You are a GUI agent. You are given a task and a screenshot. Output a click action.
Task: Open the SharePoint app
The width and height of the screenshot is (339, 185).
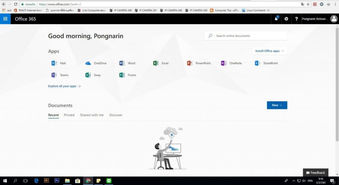point(257,63)
